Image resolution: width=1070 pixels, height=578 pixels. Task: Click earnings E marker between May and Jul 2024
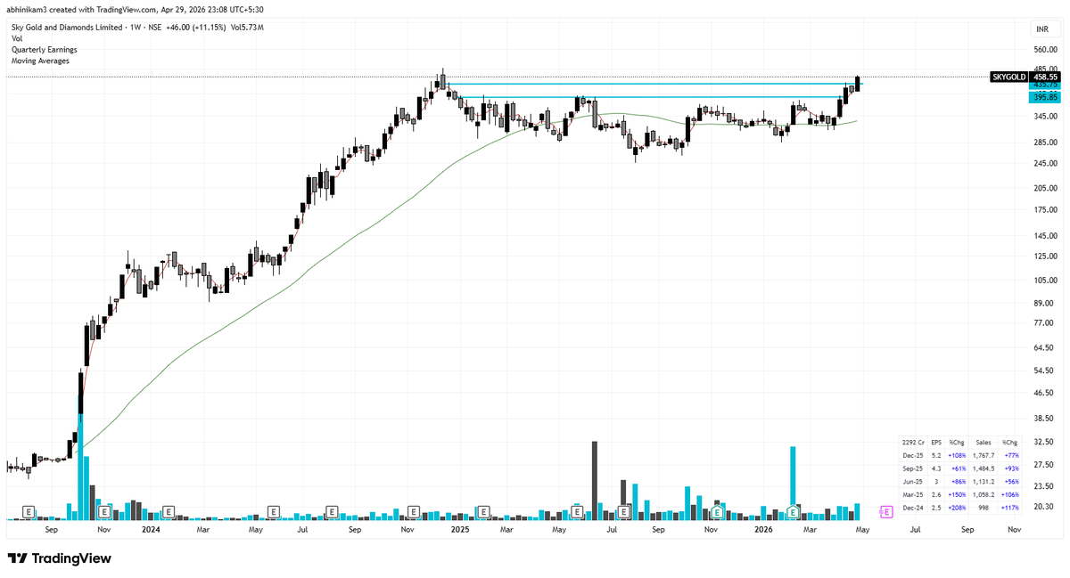pyautogui.click(x=274, y=512)
